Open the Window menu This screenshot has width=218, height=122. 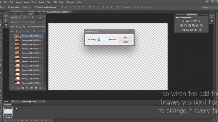click(x=70, y=2)
